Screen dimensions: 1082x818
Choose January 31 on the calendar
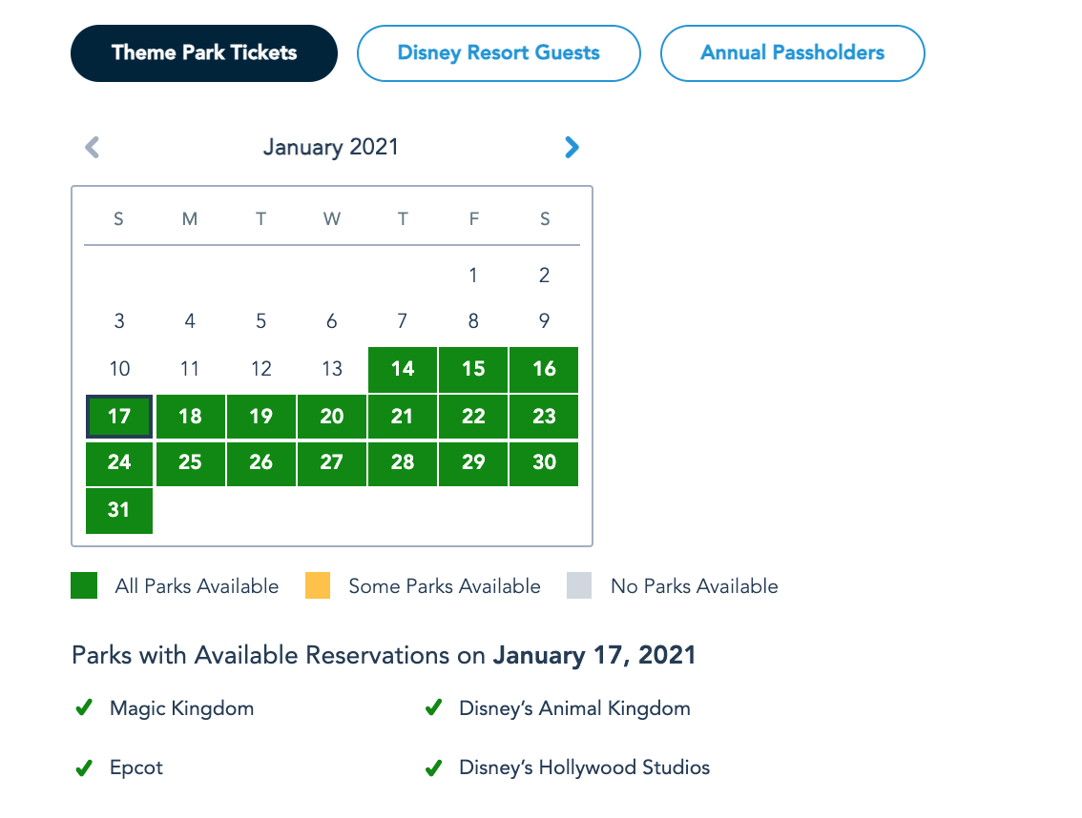tap(119, 510)
